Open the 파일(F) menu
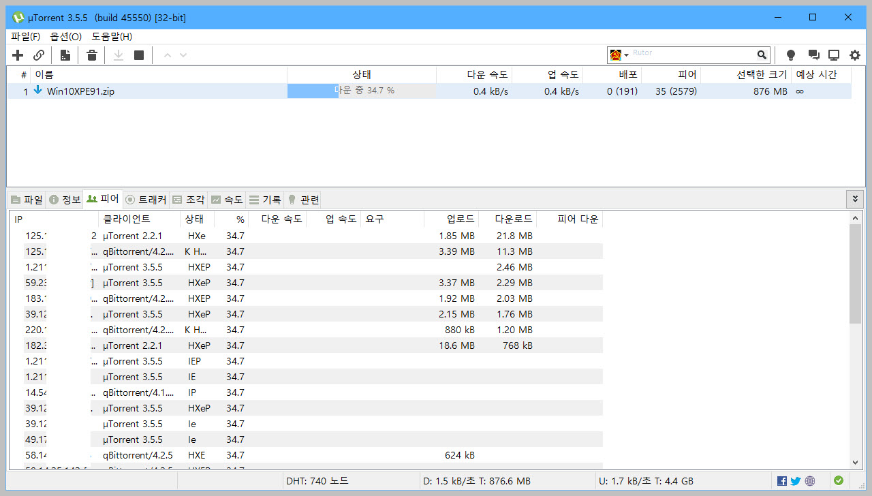Image resolution: width=872 pixels, height=496 pixels. [26, 37]
